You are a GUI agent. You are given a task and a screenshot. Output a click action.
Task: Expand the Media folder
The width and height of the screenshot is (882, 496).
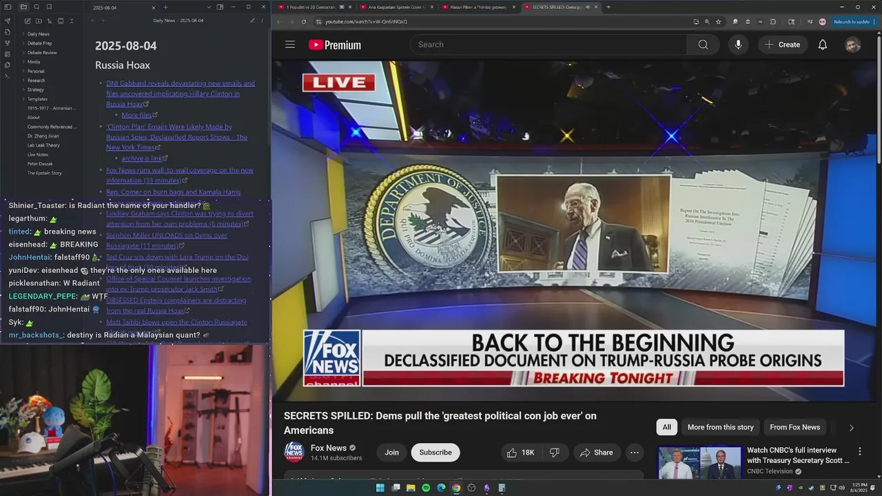point(33,62)
